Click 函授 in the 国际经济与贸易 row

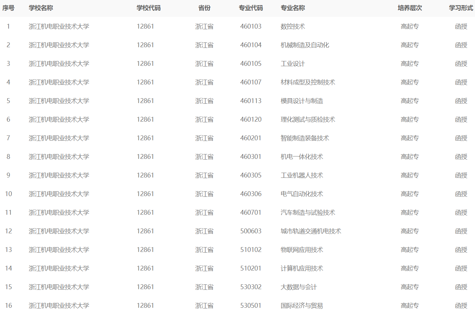tap(461, 306)
